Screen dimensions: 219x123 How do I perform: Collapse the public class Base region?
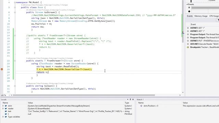point(15,8)
